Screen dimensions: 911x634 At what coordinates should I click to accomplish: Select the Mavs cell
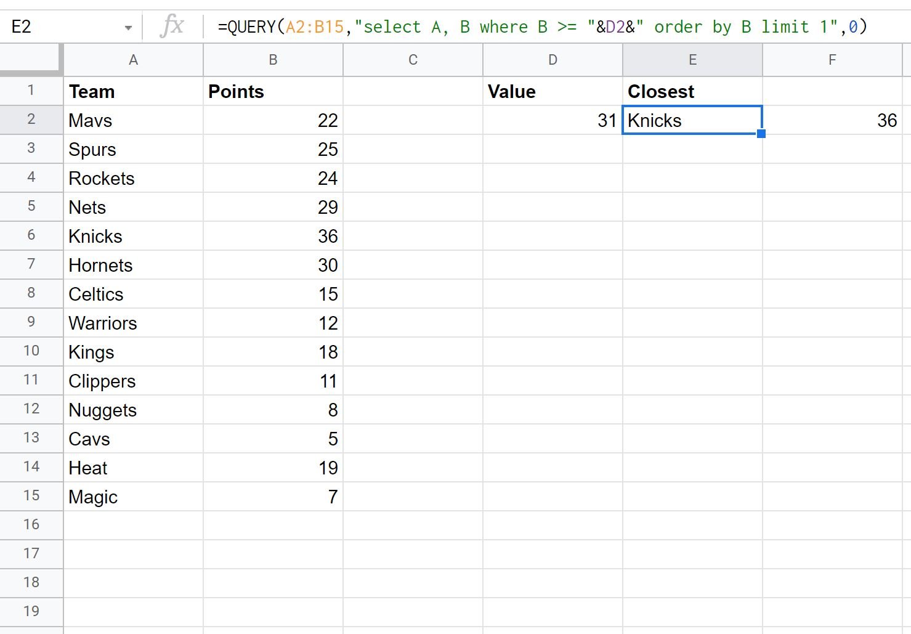tap(133, 120)
